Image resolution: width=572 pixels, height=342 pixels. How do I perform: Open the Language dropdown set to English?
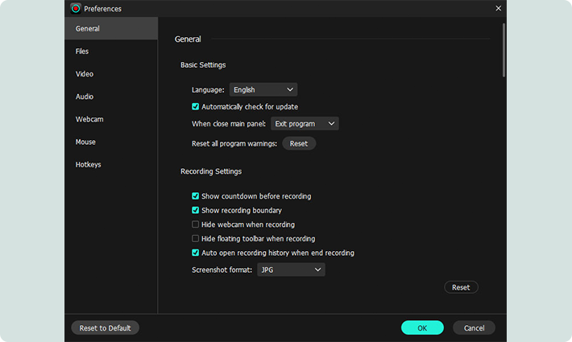(263, 89)
